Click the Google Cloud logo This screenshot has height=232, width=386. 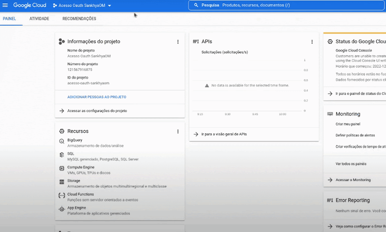(30, 5)
